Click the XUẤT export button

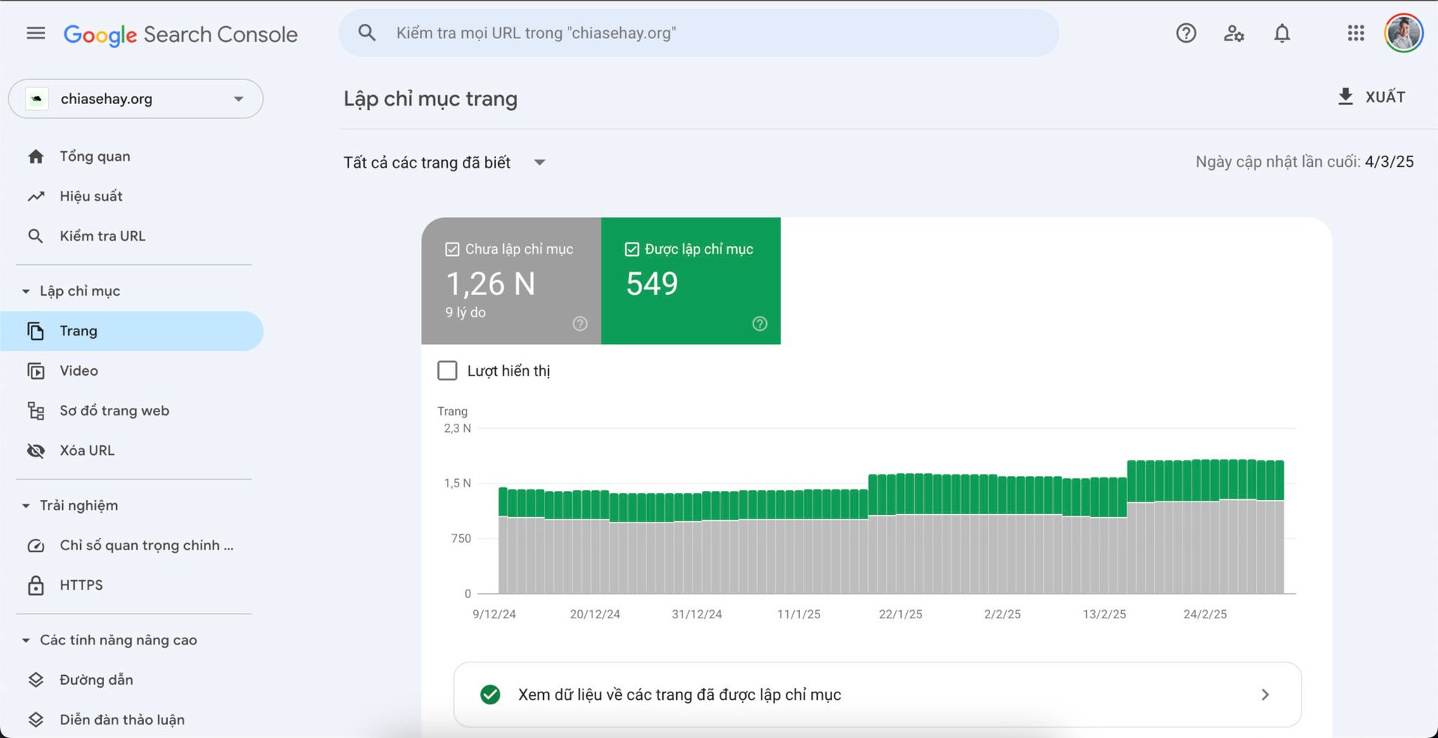tap(1373, 97)
